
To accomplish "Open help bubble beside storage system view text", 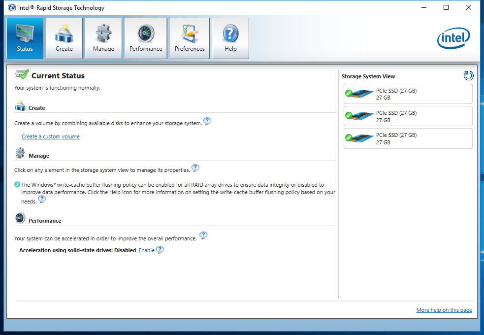I will pos(195,168).
